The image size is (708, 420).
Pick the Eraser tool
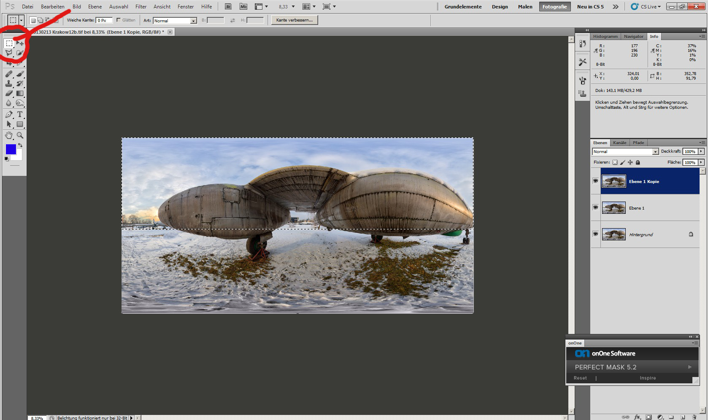coord(9,93)
